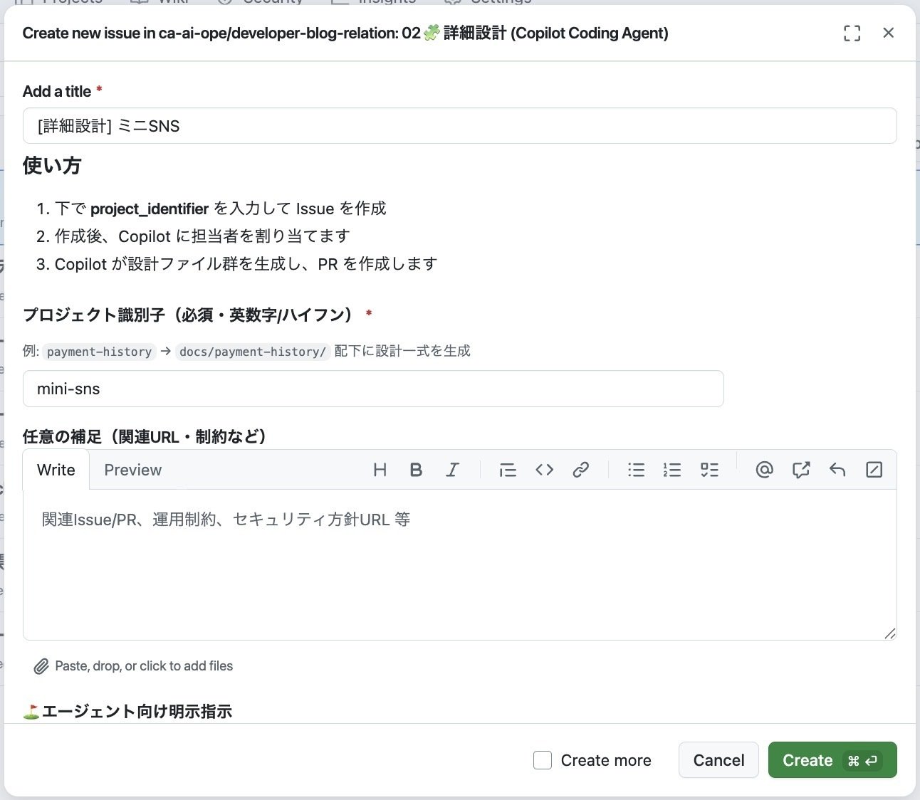Apply italic formatting
Image resolution: width=920 pixels, height=800 pixels.
(452, 470)
